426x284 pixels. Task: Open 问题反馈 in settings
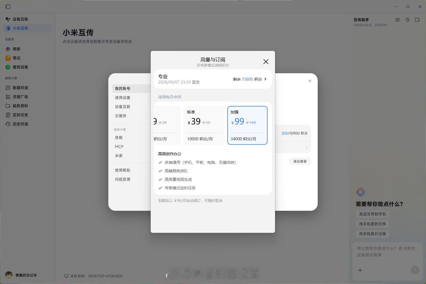(x=131, y=179)
